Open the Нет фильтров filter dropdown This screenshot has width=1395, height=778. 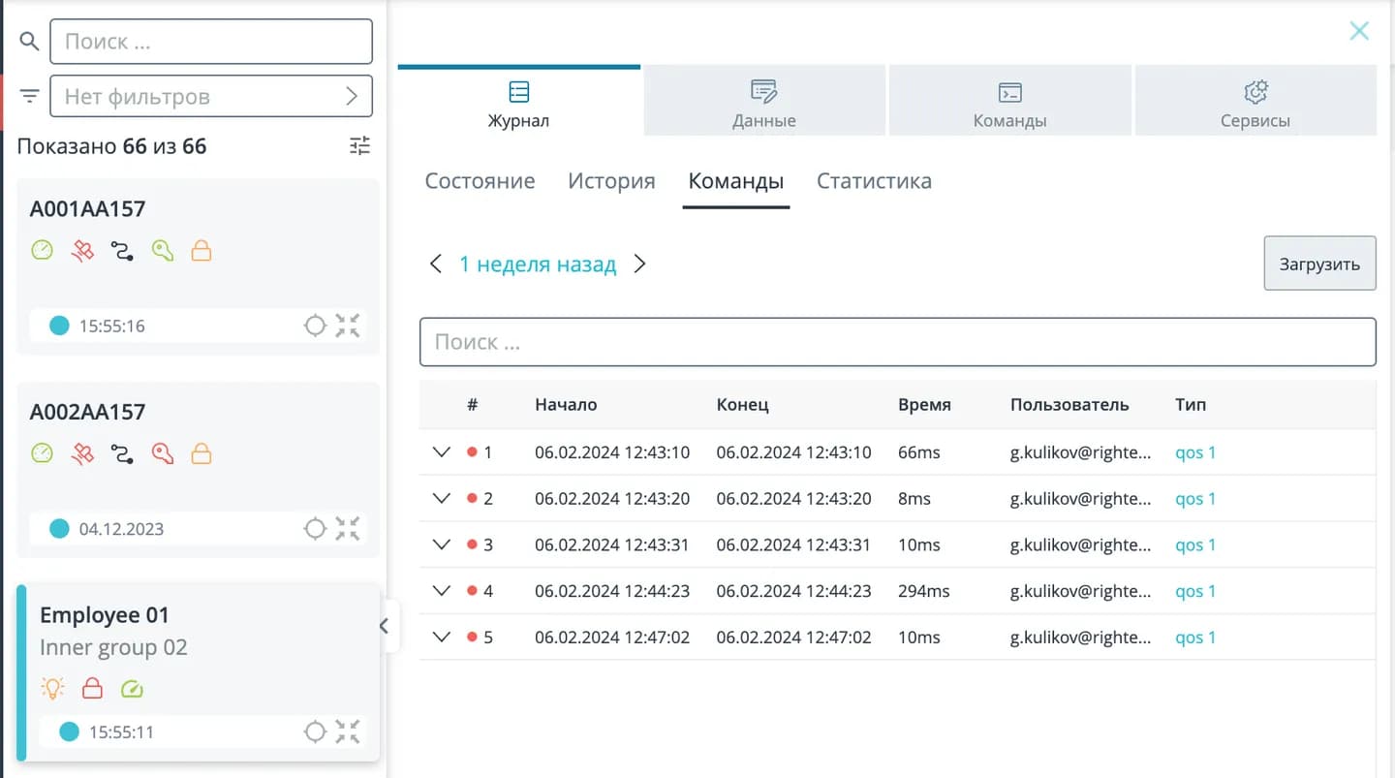tap(211, 96)
